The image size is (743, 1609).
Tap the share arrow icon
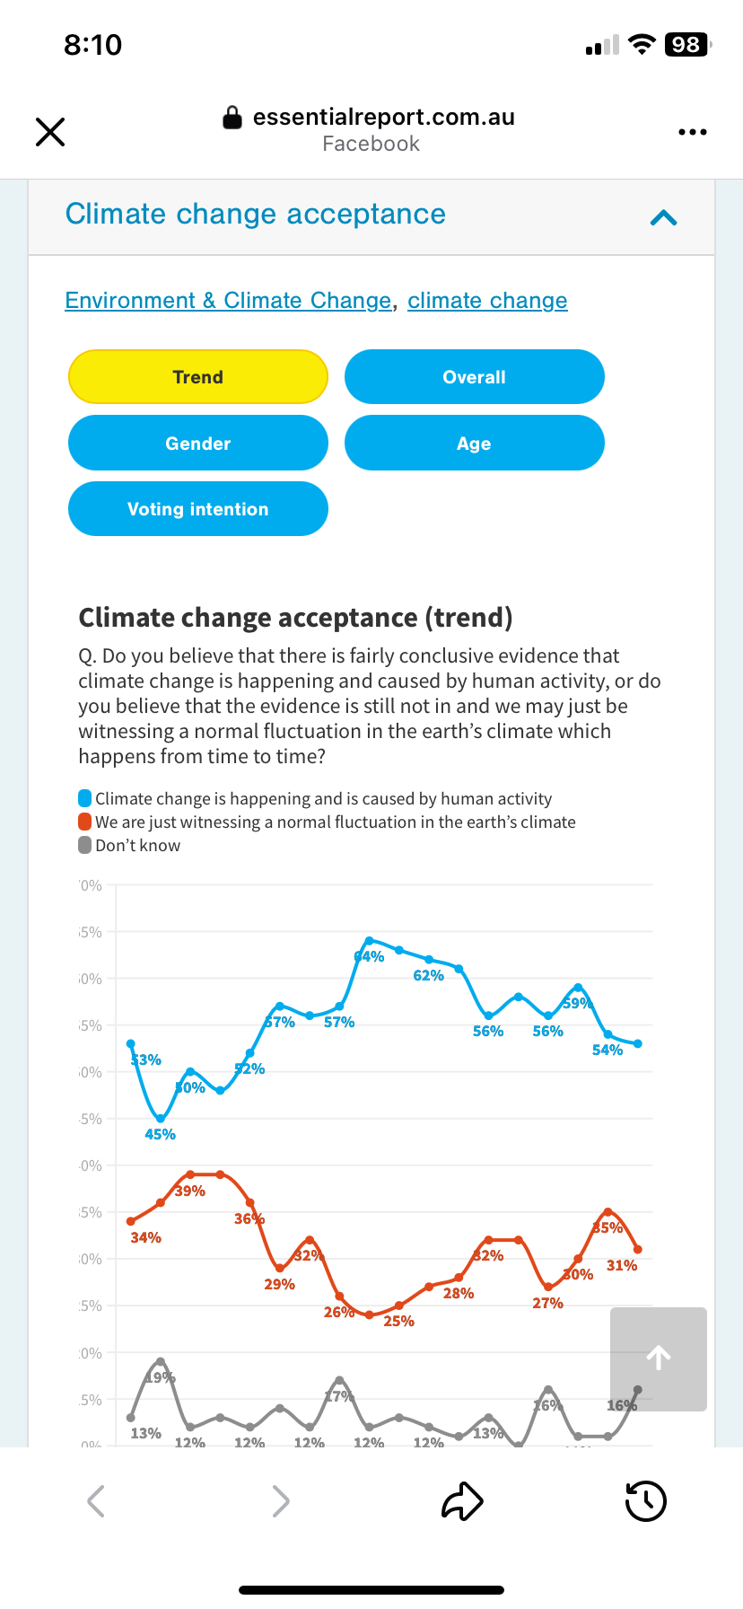pyautogui.click(x=462, y=1500)
